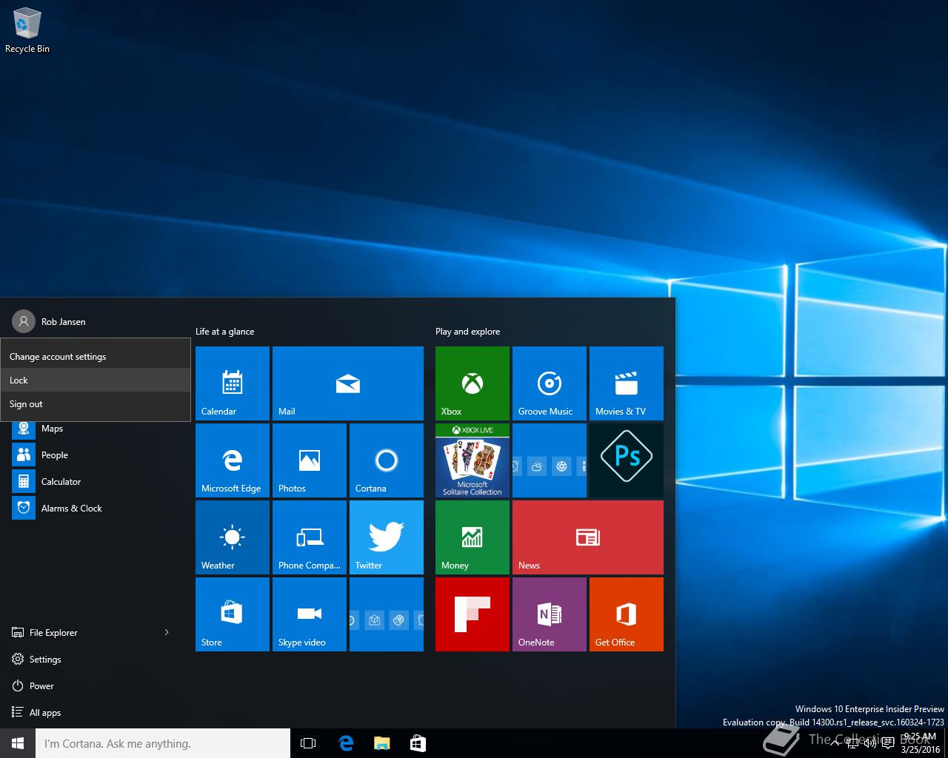This screenshot has width=948, height=758.
Task: Open the Get Office tile
Action: click(627, 614)
